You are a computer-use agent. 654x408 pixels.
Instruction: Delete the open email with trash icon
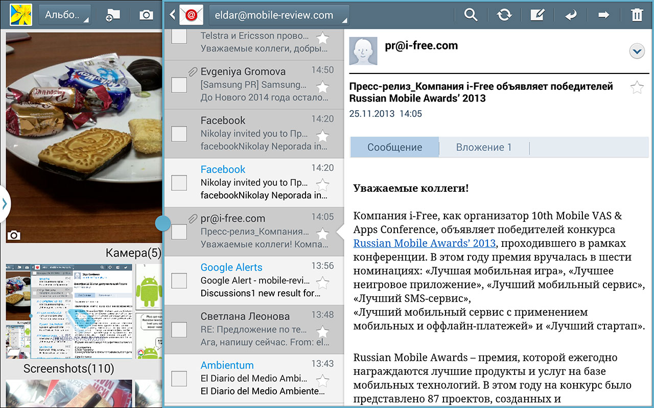coord(637,15)
